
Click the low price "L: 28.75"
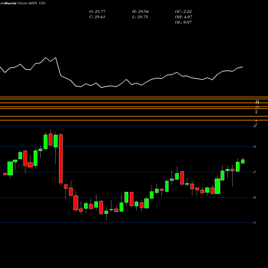140,17
